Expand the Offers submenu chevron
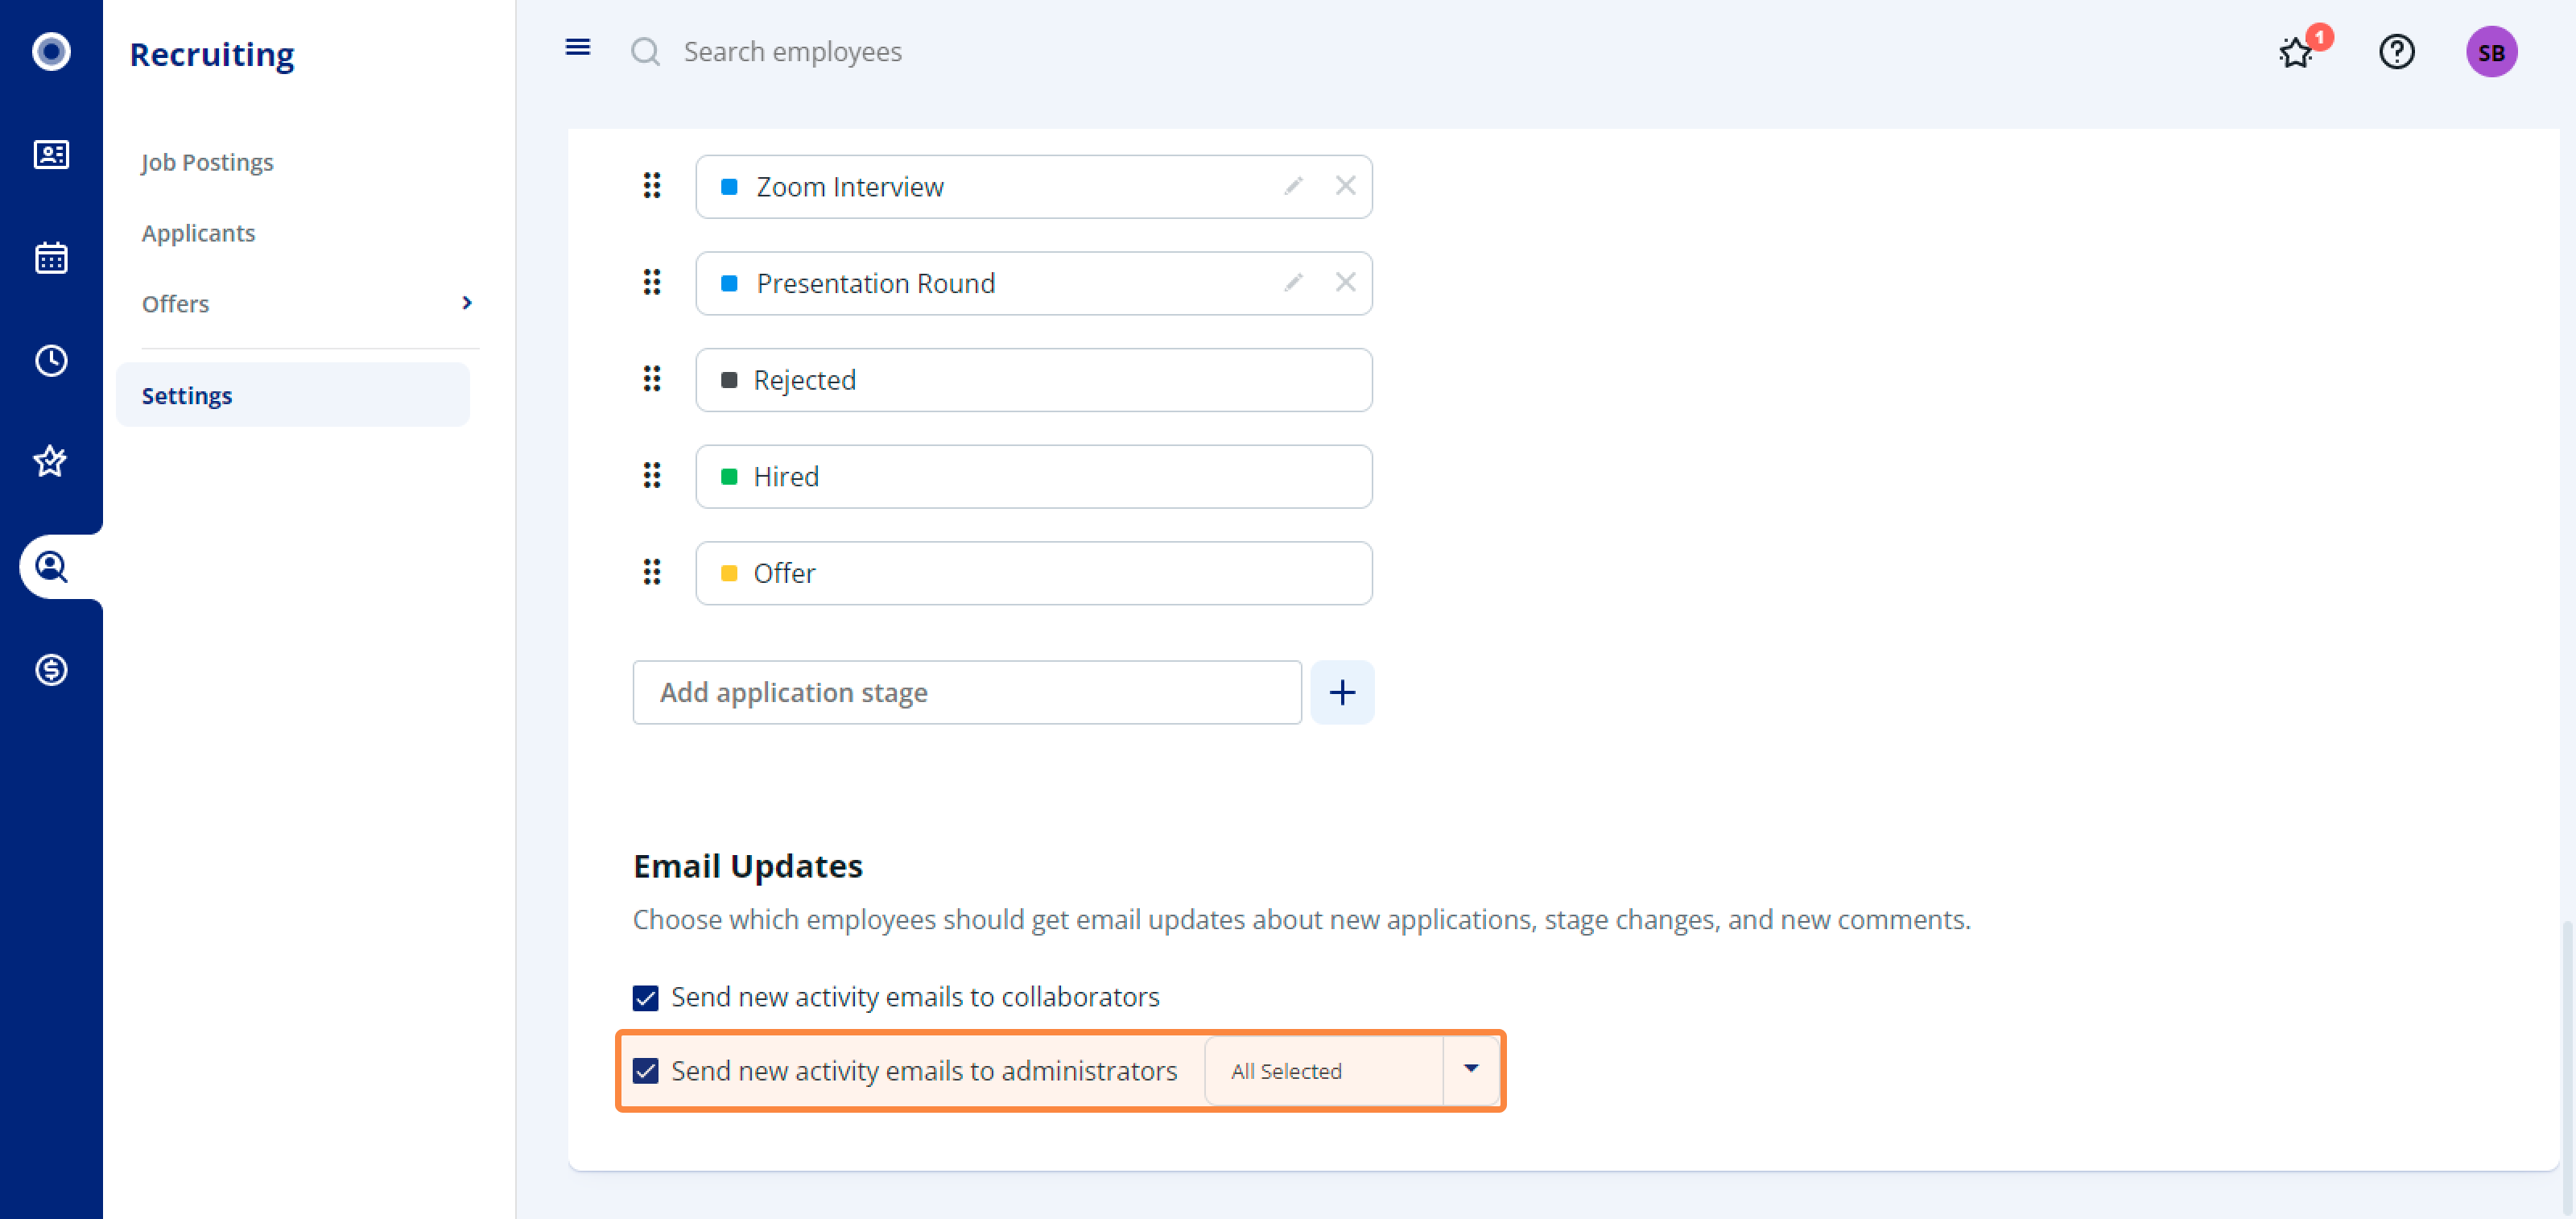Screen dimensions: 2576x1219 (x=466, y=303)
